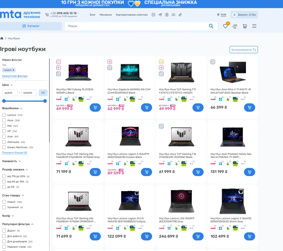The width and height of the screenshot is (283, 251).
Task: Open 'Корпоративним клієнтам' header link
Action: point(131,15)
